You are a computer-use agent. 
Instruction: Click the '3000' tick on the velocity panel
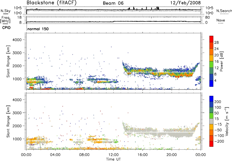17,113
